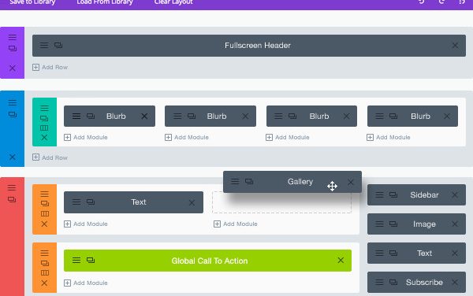Image resolution: width=473 pixels, height=296 pixels.
Task: Select the Global Call To Action label
Action: point(210,261)
